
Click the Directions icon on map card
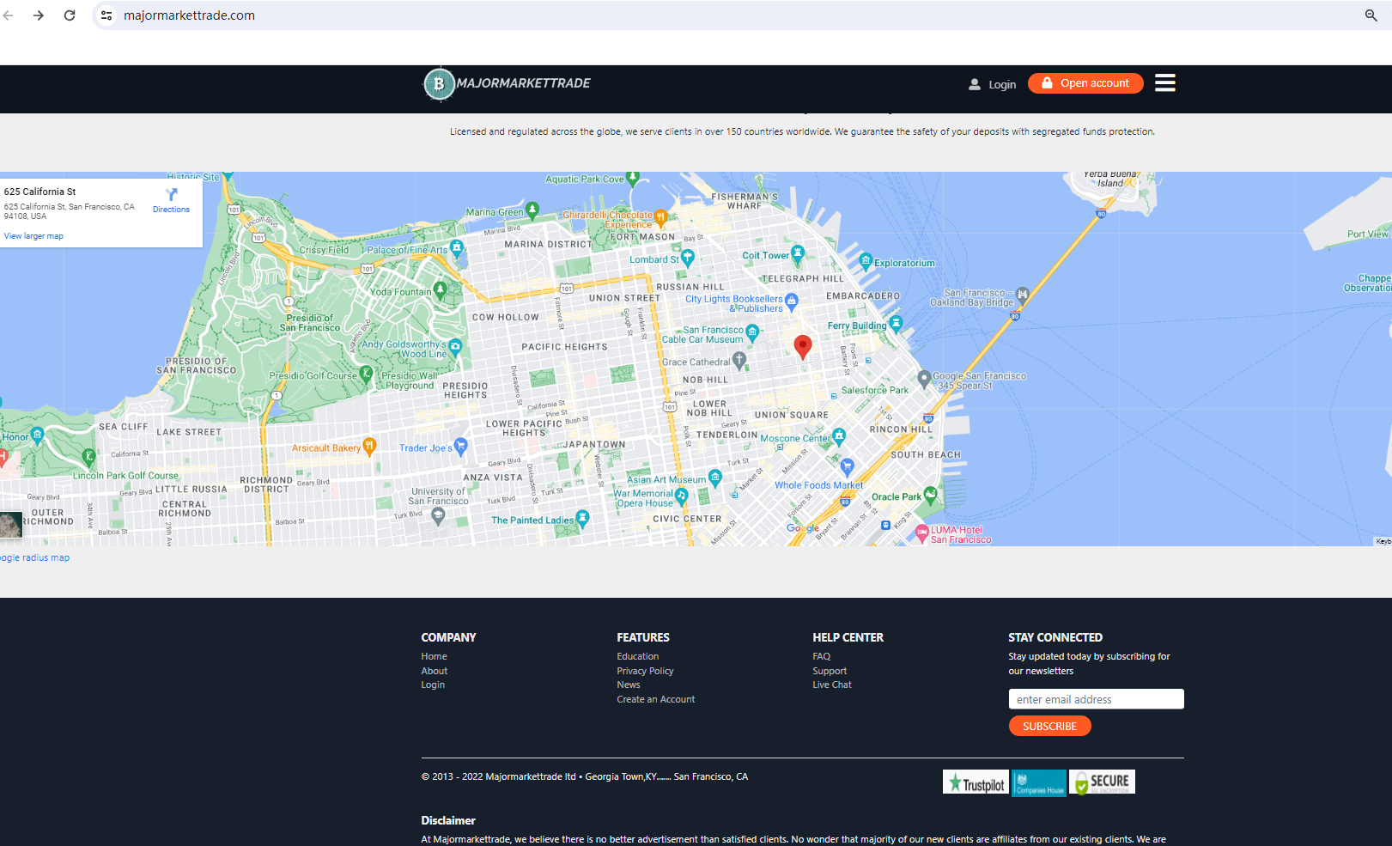click(x=171, y=195)
